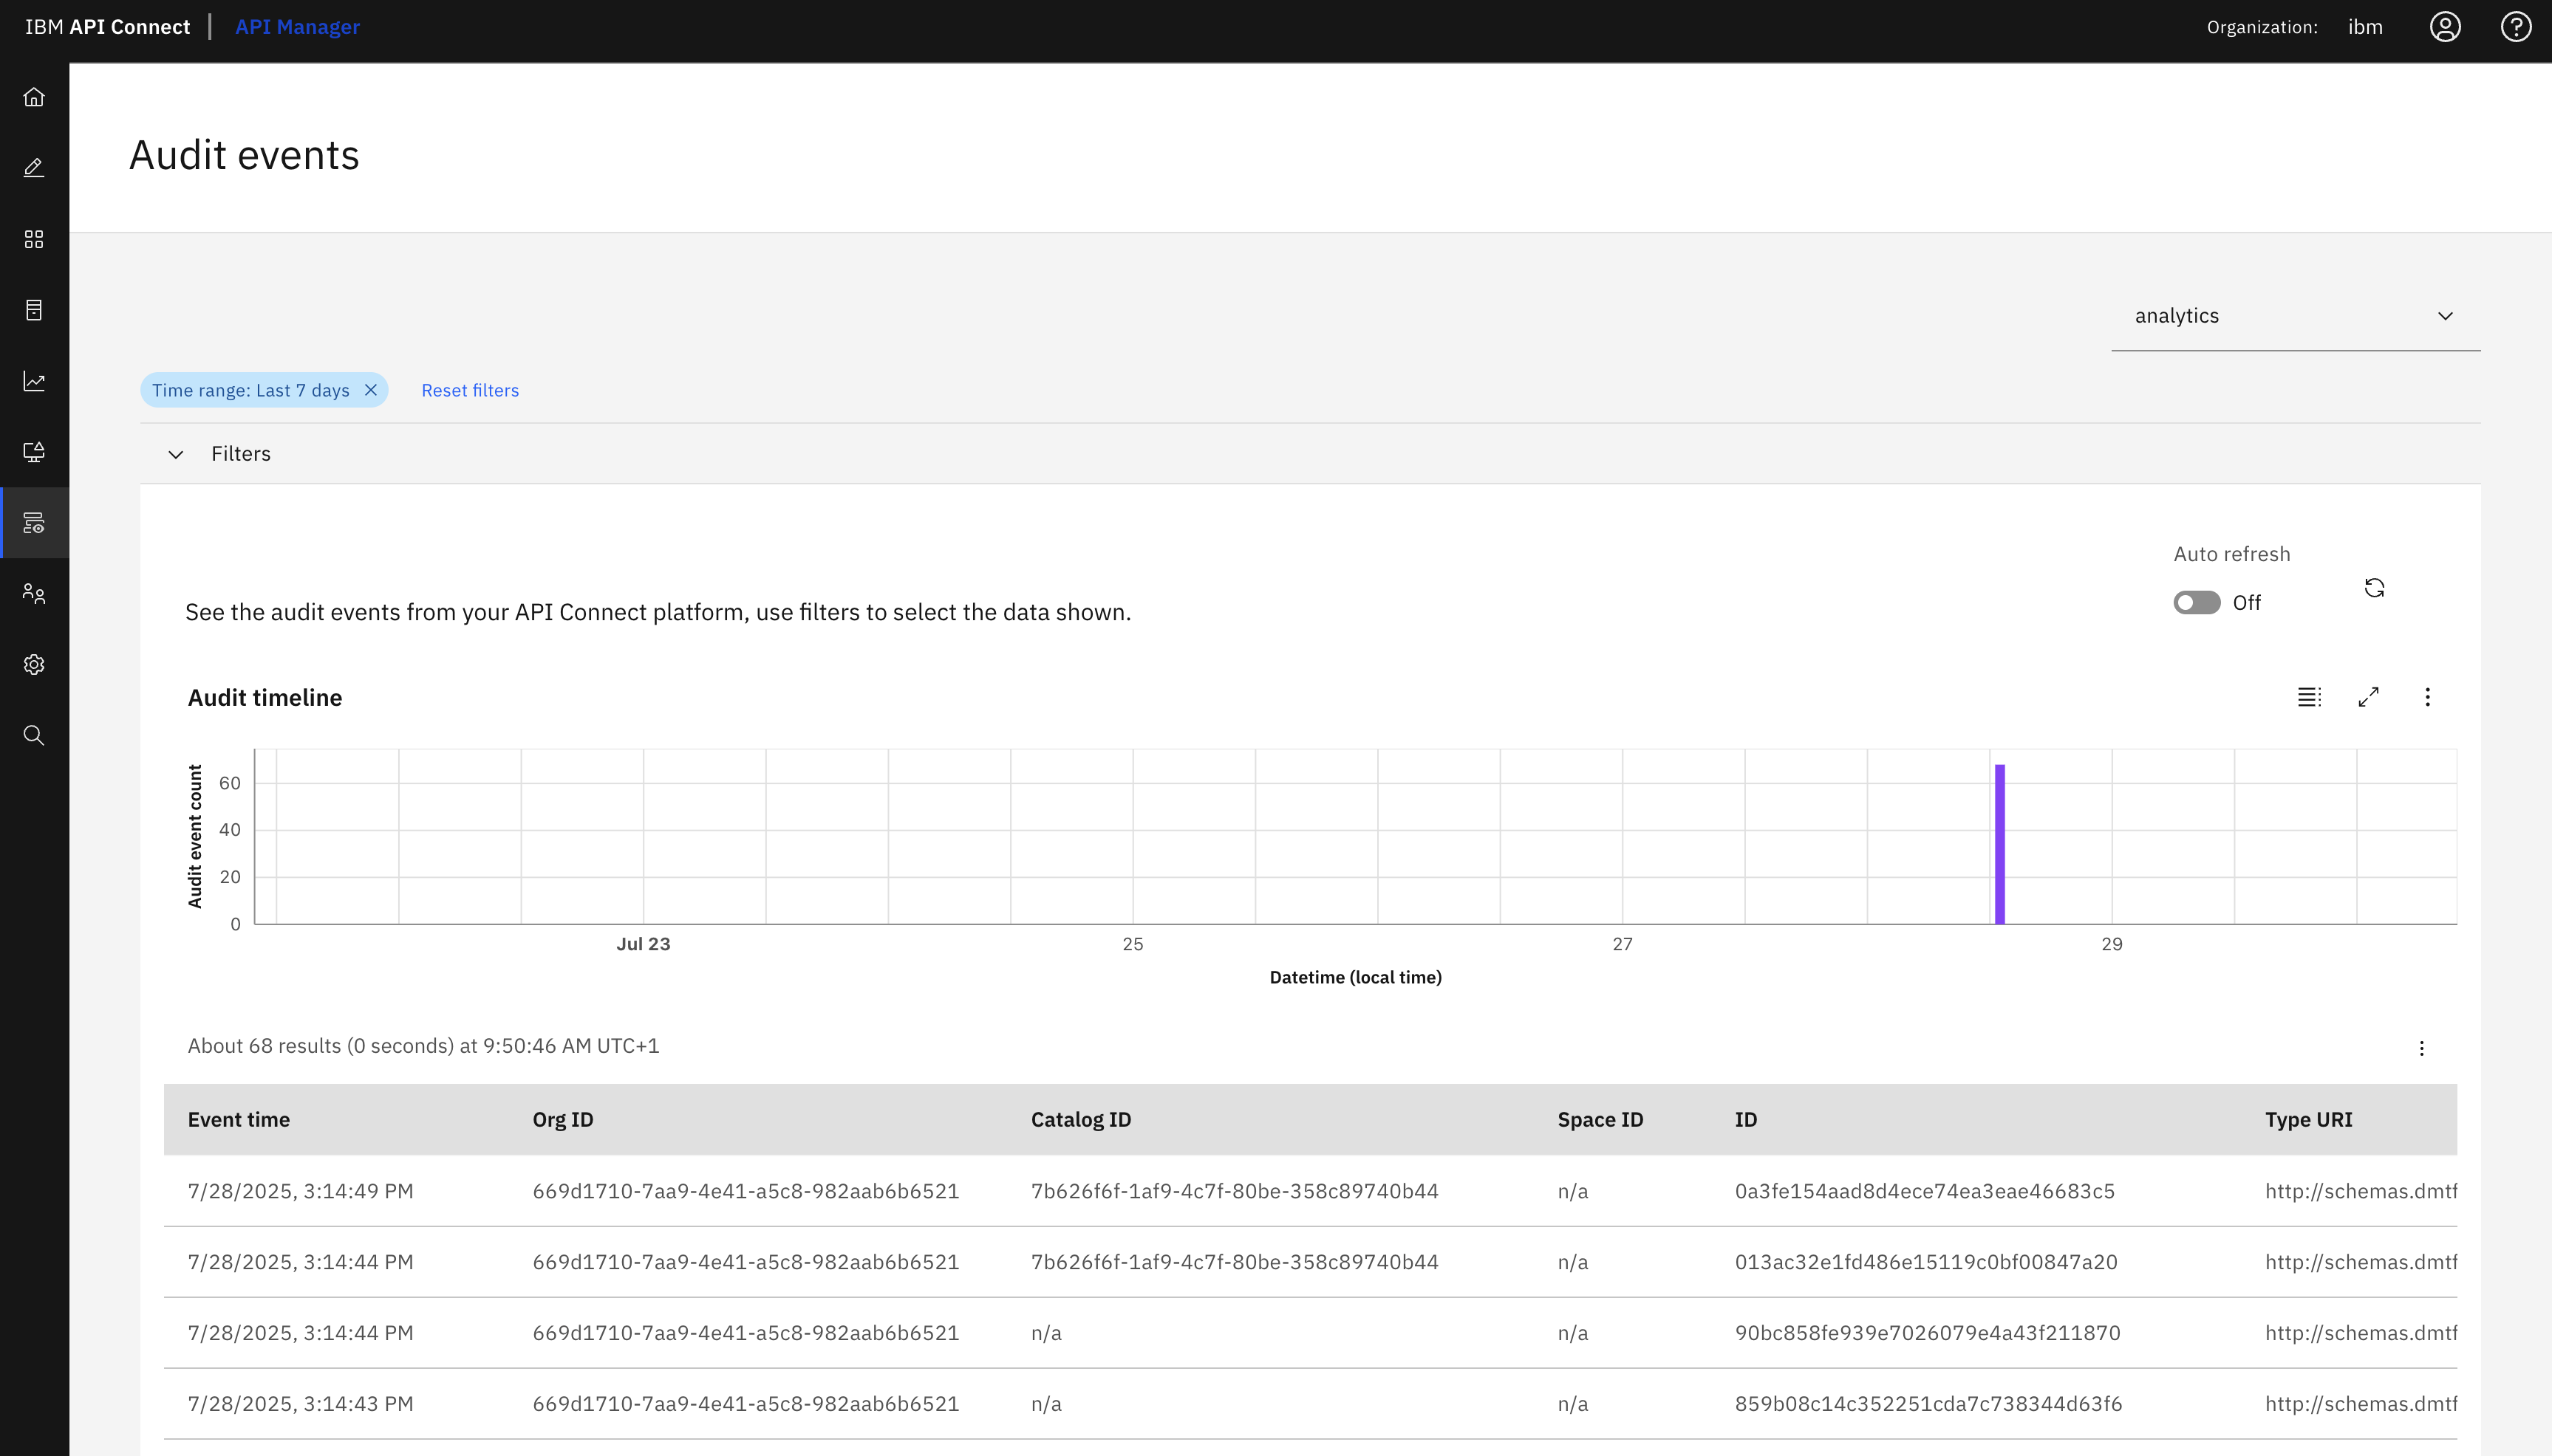Click Org ID in the 3:14:43 PM row
Viewport: 2552px width, 1456px height.
click(x=746, y=1404)
